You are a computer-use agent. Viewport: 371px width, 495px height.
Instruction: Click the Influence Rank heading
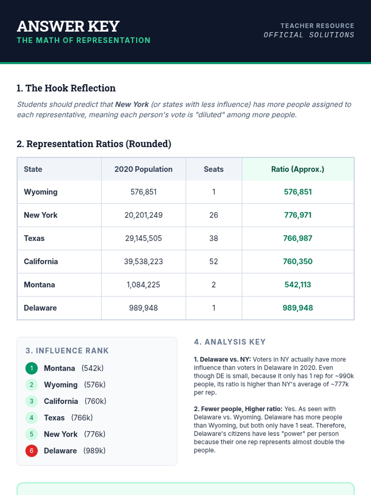67,351
